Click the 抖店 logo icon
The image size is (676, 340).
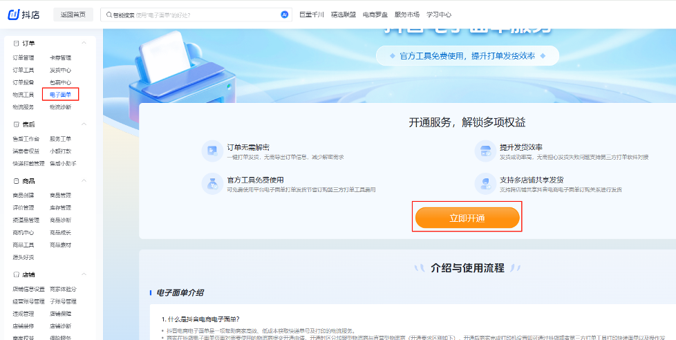[x=12, y=14]
